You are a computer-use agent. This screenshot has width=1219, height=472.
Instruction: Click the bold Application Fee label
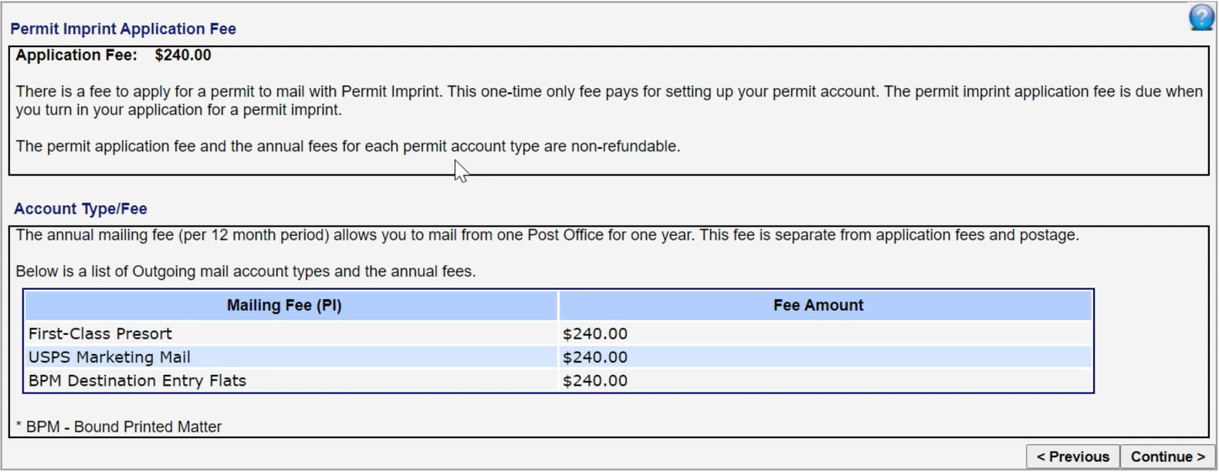(x=76, y=56)
